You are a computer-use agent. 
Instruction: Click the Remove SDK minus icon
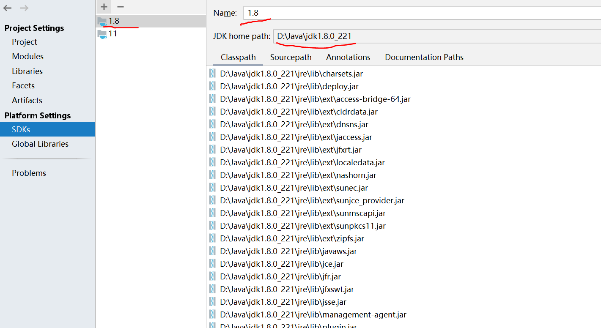121,7
